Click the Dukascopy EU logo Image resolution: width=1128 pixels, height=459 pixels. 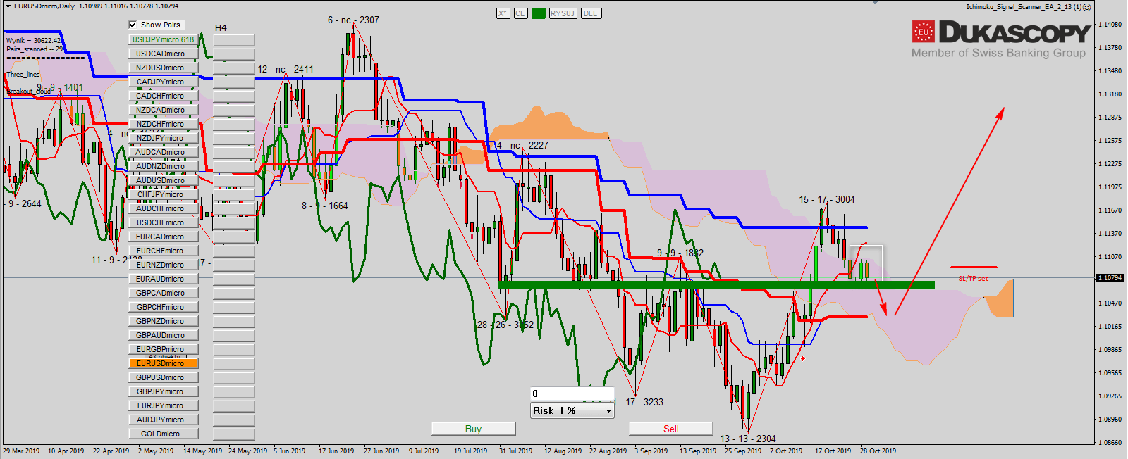923,32
